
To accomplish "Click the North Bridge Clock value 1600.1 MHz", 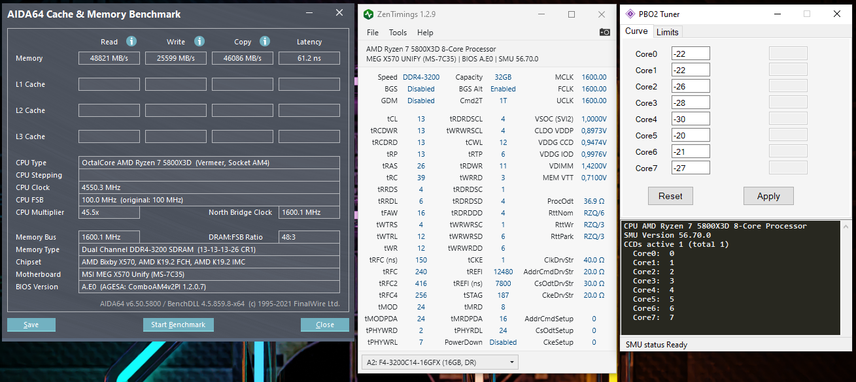I will (x=309, y=212).
